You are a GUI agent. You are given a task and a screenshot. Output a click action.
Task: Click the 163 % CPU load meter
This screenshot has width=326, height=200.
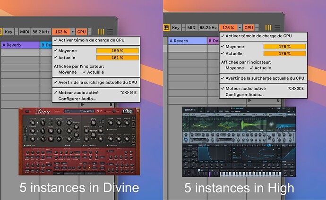coord(61,32)
